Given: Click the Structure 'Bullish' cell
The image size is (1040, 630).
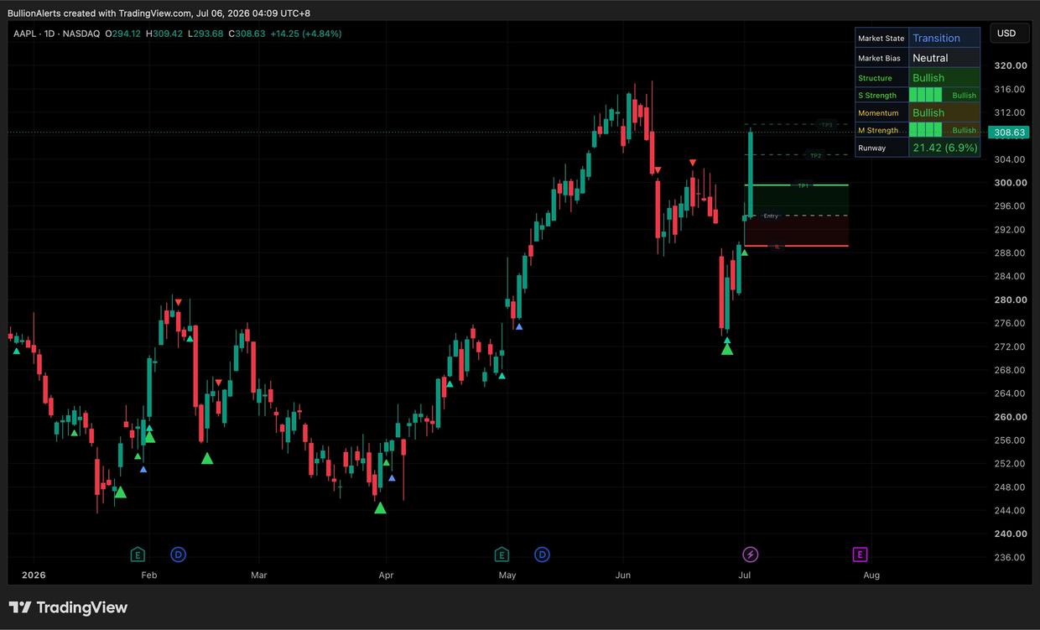Looking at the screenshot, I should click(x=944, y=78).
